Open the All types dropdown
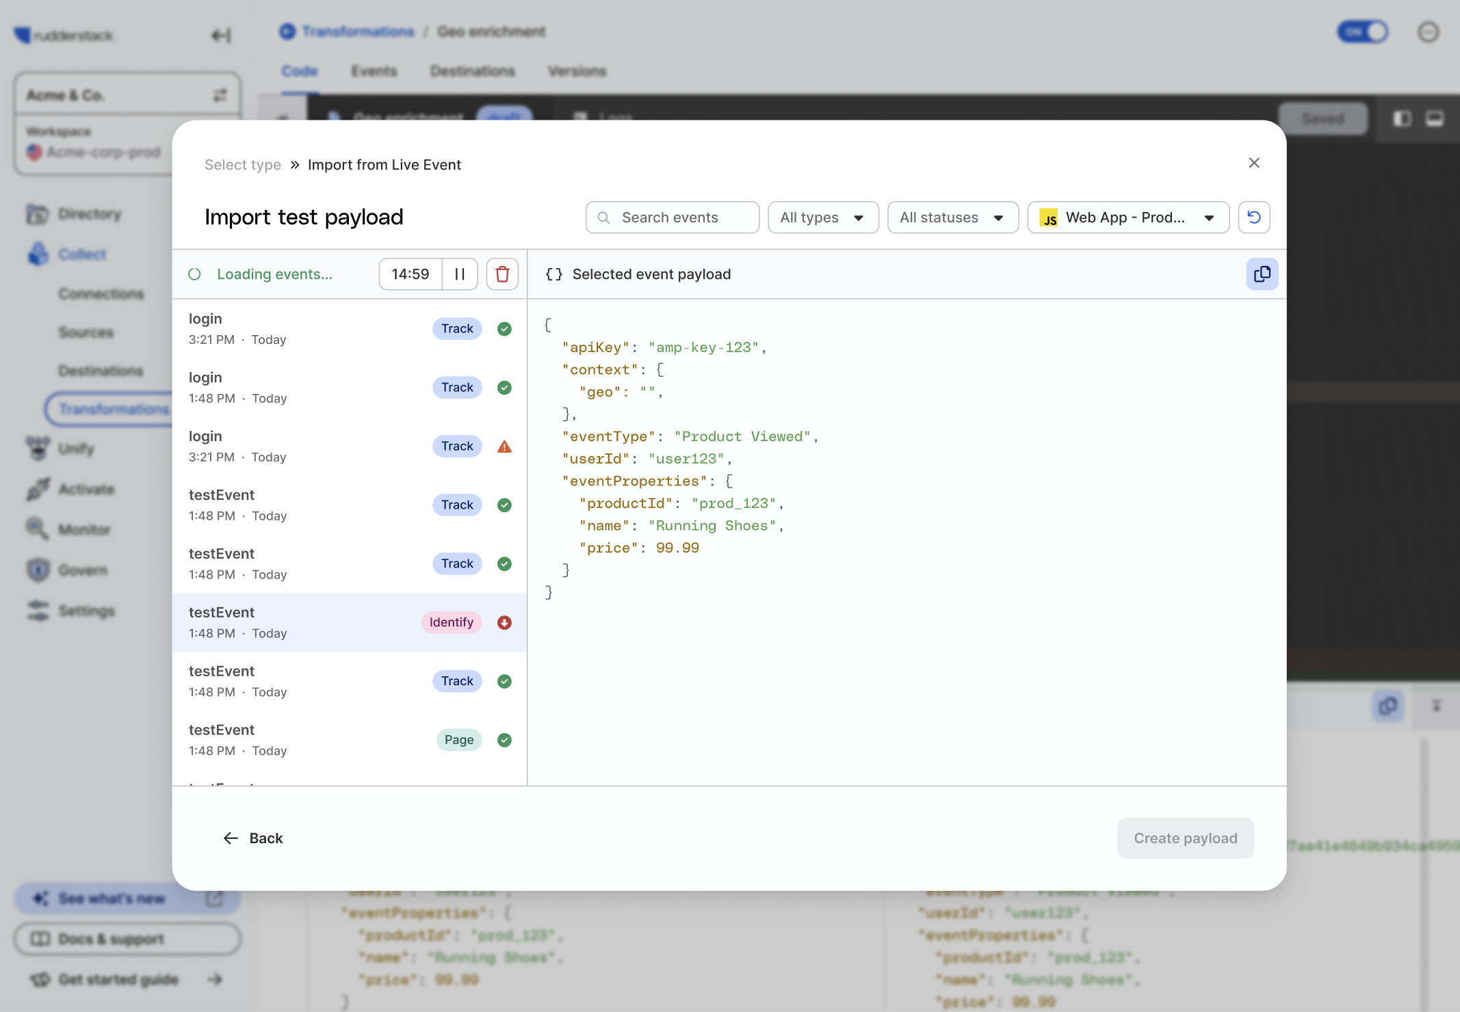The height and width of the screenshot is (1012, 1460). (x=822, y=217)
